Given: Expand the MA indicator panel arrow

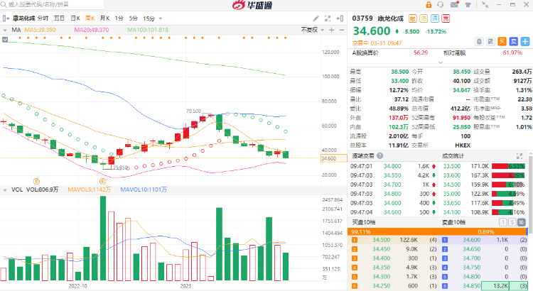Looking at the screenshot, I should click(6, 30).
